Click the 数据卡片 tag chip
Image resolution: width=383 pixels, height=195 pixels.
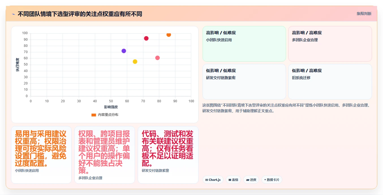[x=272, y=180]
